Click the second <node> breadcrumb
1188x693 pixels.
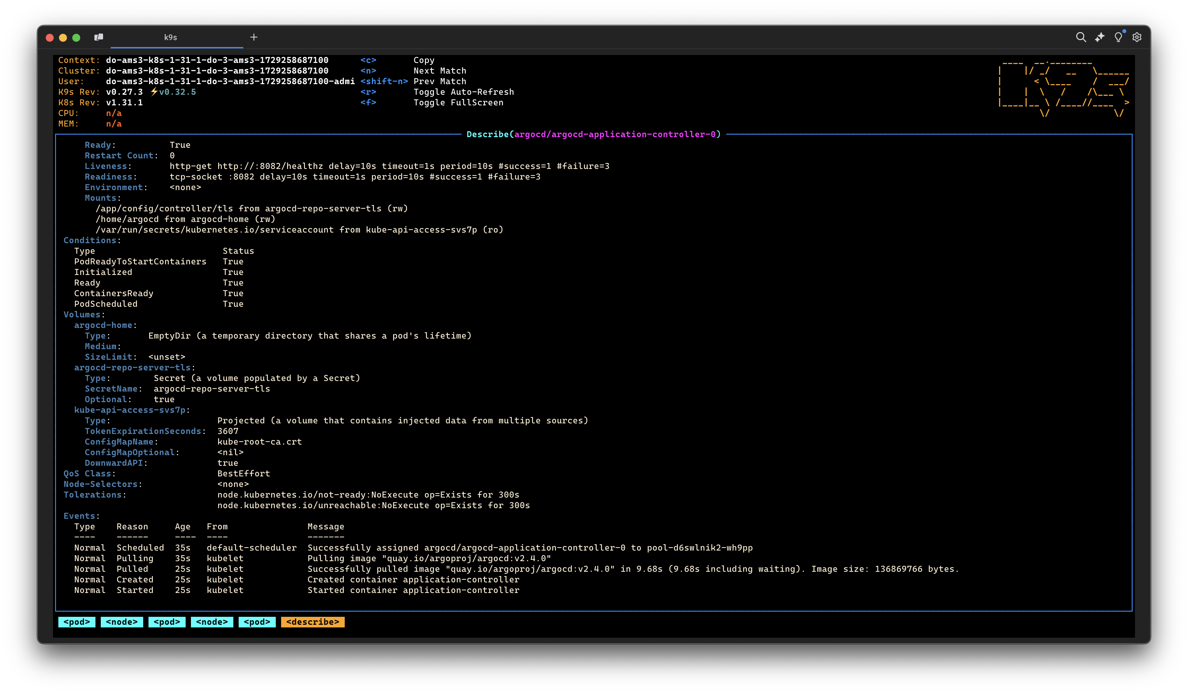click(212, 622)
